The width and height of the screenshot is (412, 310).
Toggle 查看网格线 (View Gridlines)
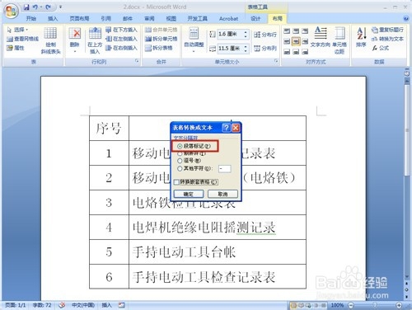click(x=22, y=39)
